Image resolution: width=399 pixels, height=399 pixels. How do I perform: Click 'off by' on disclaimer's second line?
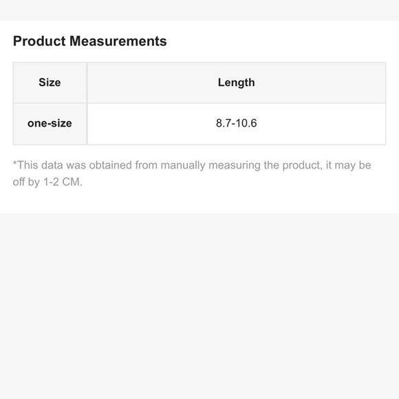coord(26,182)
